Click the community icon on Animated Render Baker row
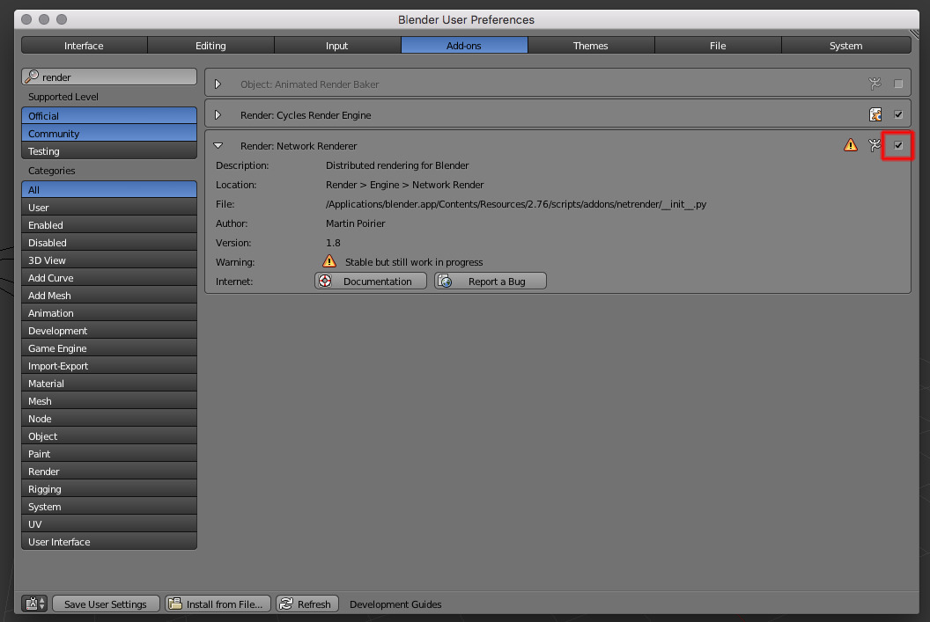Screen dimensions: 930x622 pos(875,84)
